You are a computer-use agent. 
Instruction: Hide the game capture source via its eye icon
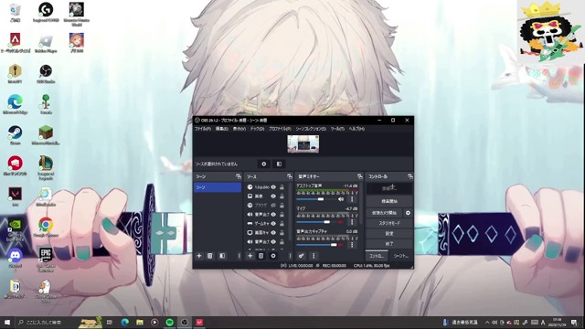[x=273, y=223]
